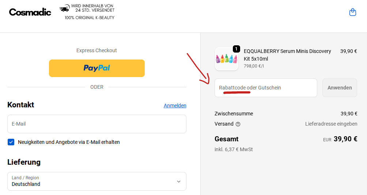The image size is (367, 195).
Task: Click the Cosmadic logo
Action: click(x=30, y=12)
